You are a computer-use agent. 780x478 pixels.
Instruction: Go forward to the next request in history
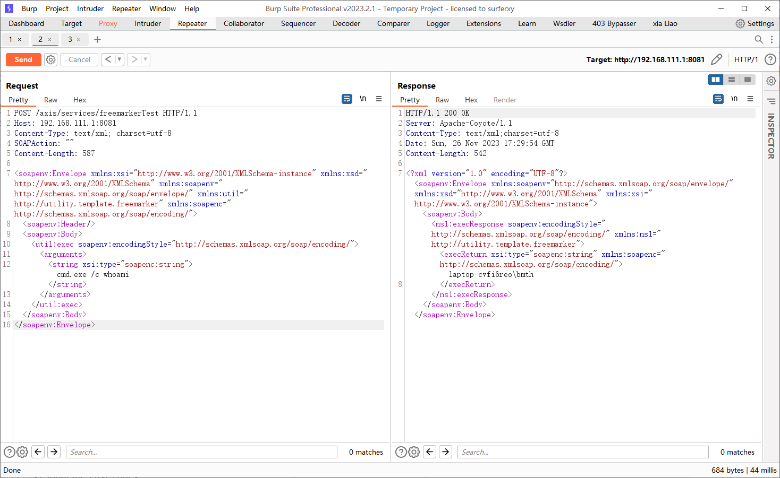click(x=134, y=59)
